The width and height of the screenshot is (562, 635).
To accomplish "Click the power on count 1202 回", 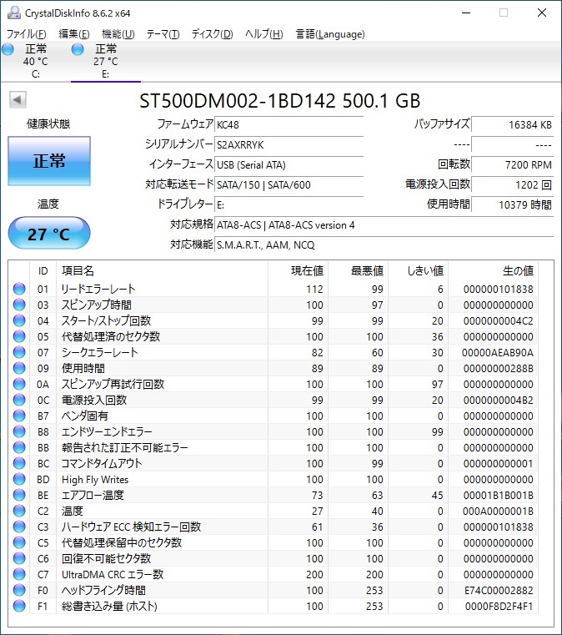I will click(x=513, y=184).
